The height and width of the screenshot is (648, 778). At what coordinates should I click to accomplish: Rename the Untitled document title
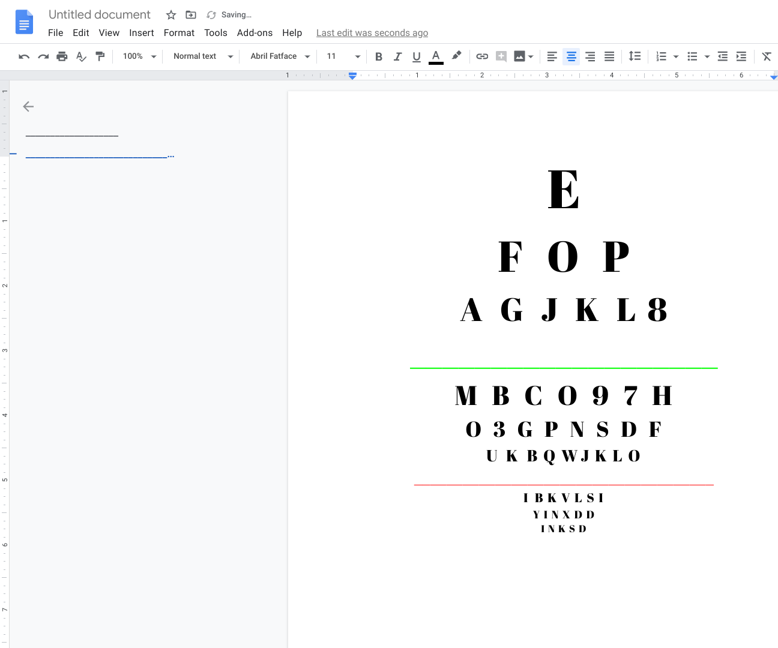100,14
